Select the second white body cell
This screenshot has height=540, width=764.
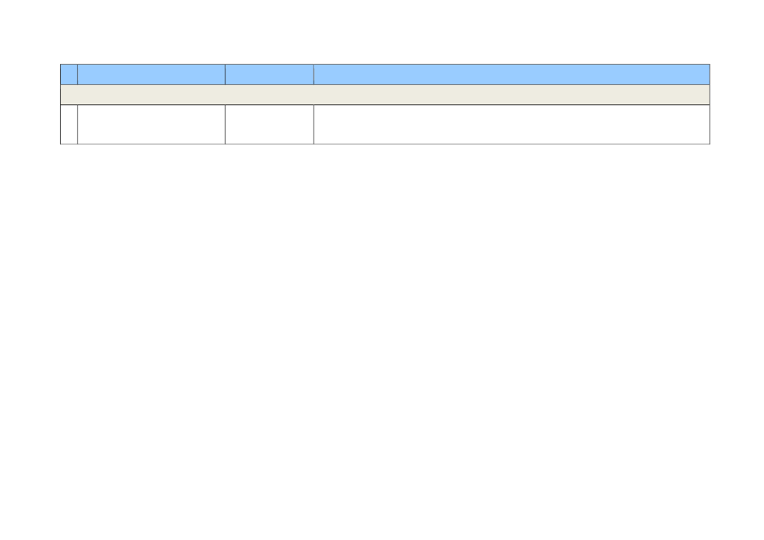pos(152,125)
